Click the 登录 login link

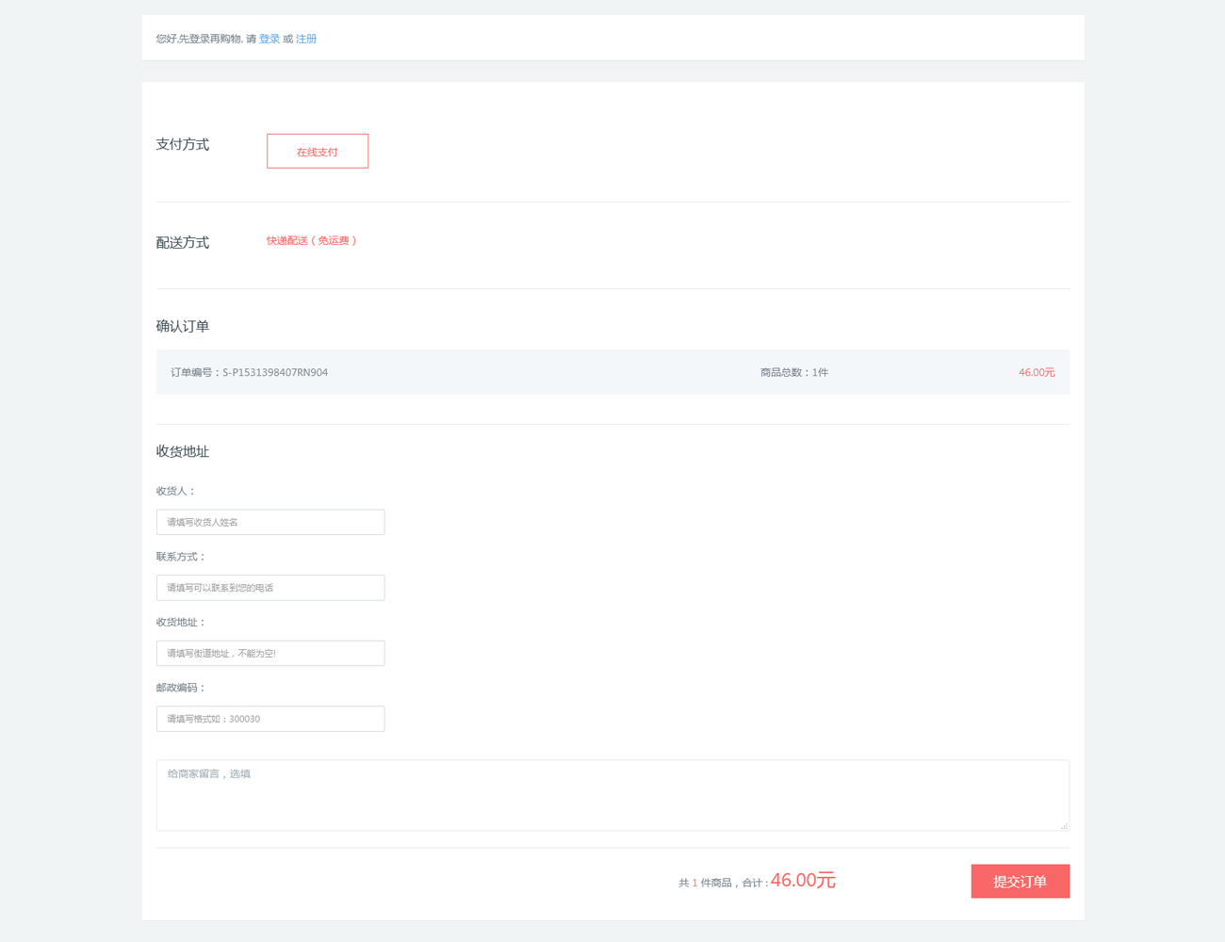tap(269, 39)
